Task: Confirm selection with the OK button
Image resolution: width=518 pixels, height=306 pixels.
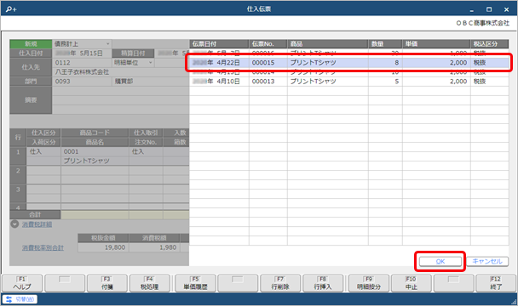Action: click(440, 262)
